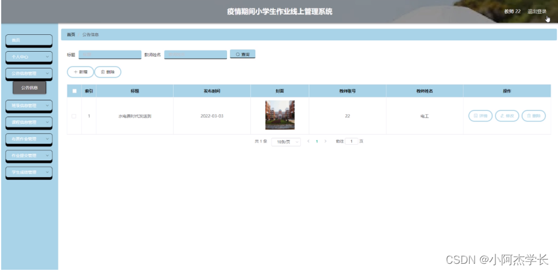
Task: Click the 疫情期间小学生作业线上管理系统 header title
Action: (280, 11)
